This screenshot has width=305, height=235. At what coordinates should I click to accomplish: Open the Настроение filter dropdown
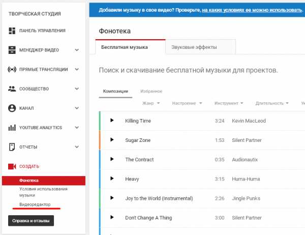coord(187,103)
